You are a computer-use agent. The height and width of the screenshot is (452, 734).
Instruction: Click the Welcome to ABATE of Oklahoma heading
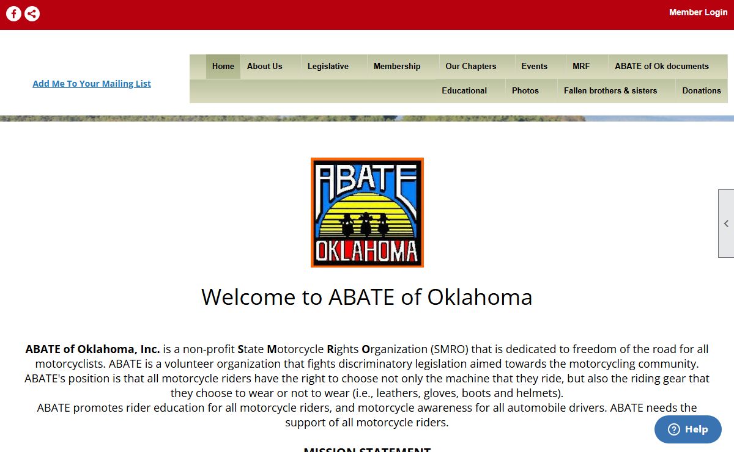367,297
